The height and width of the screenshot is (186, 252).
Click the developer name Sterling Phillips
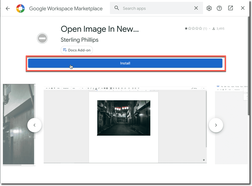pos(79,40)
